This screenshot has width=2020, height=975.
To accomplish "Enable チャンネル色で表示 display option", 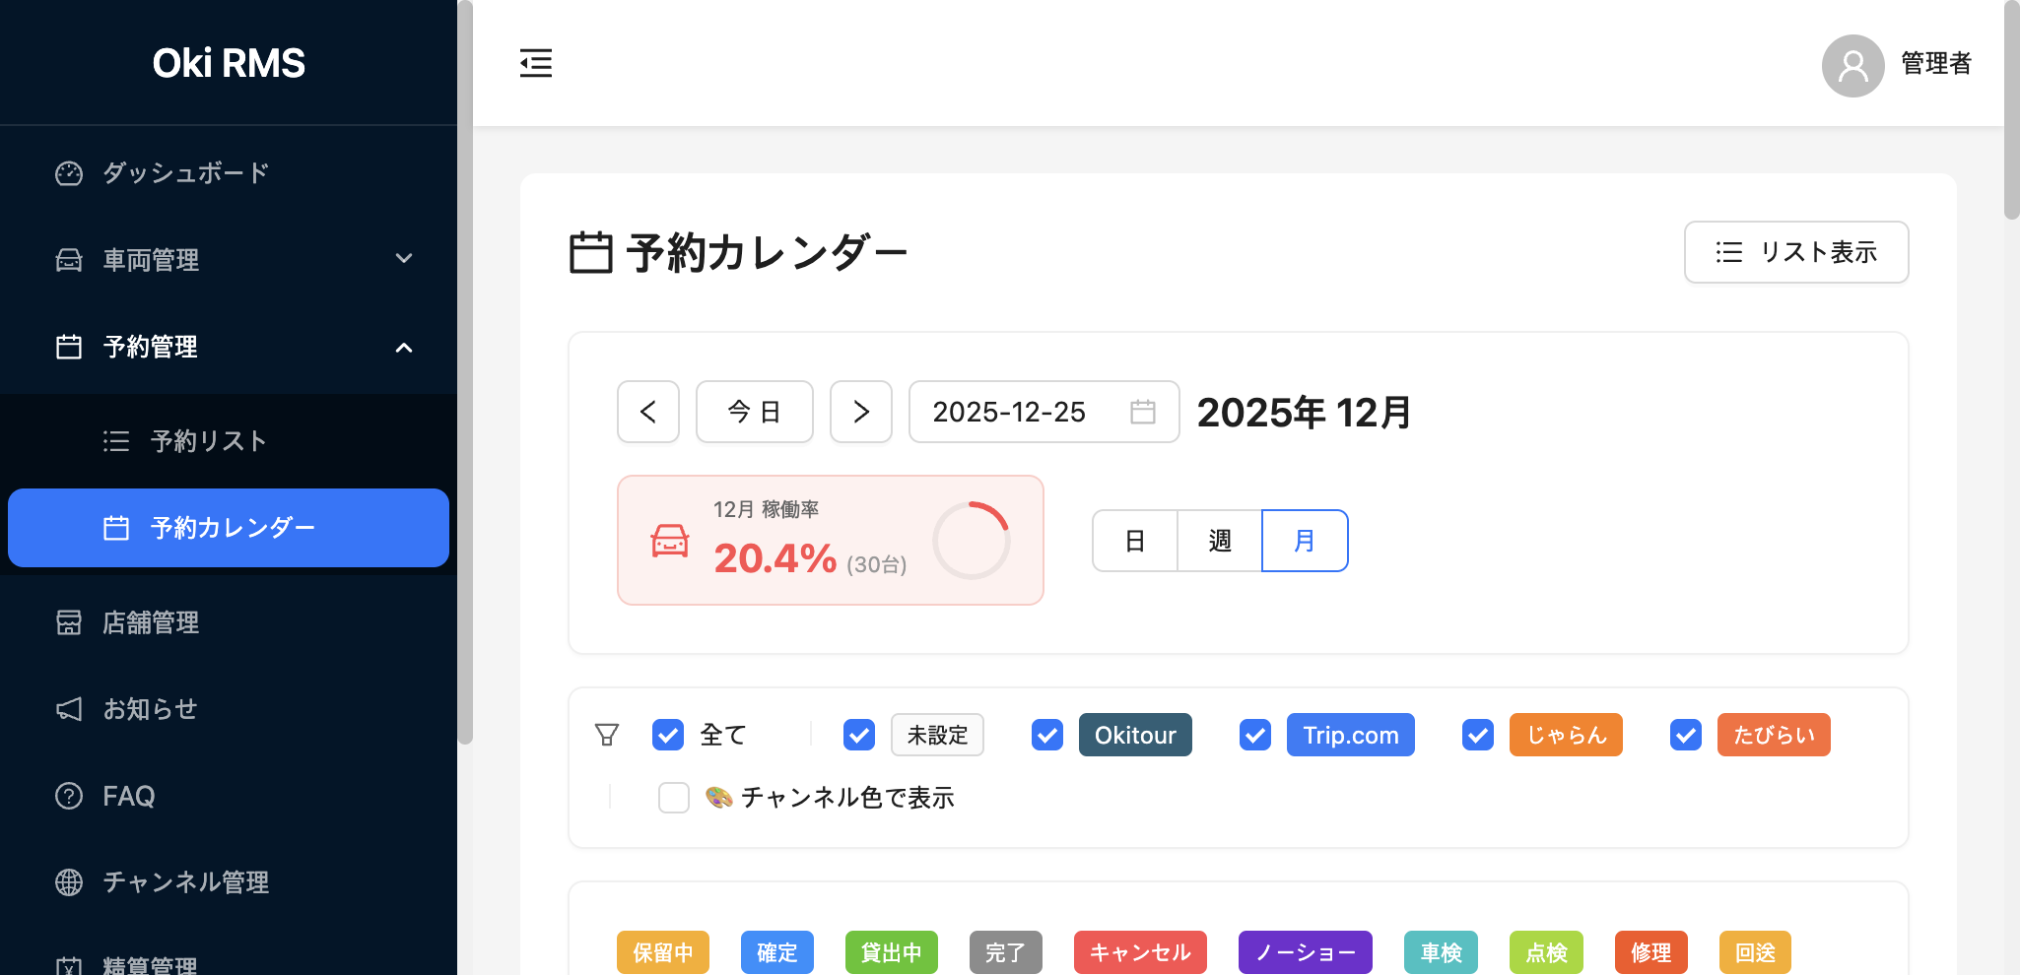I will coord(673,799).
